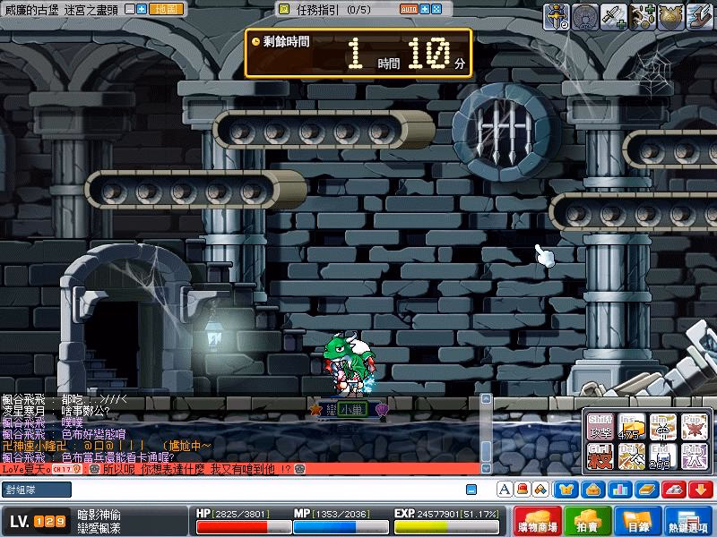
Task: Collapse the chat window with minus button
Action: [471, 490]
